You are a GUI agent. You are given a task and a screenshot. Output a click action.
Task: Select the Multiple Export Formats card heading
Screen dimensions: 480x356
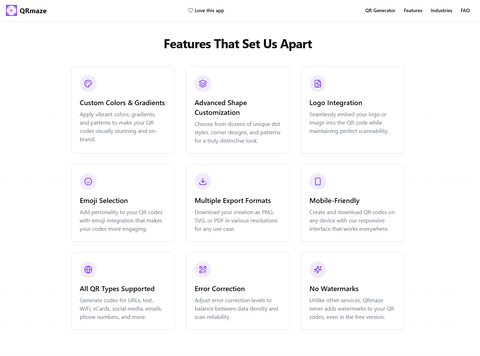pos(233,201)
